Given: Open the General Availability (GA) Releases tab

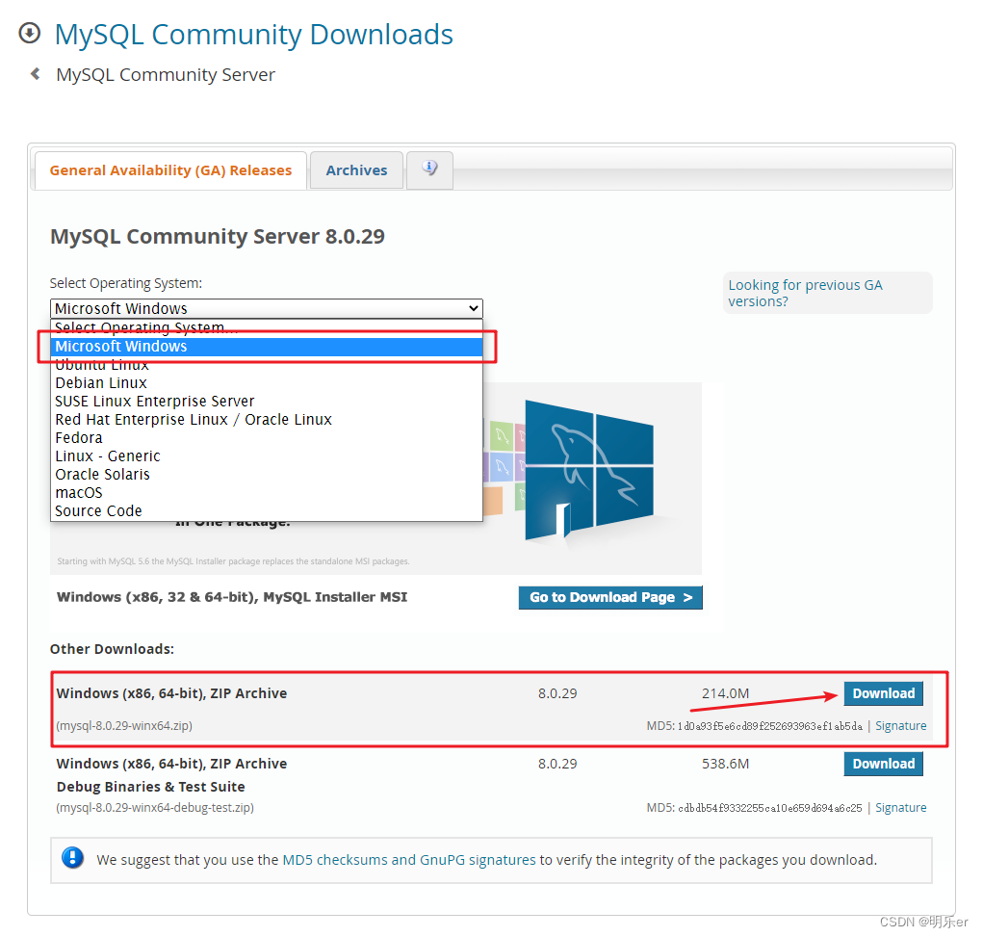Looking at the screenshot, I should pyautogui.click(x=170, y=169).
